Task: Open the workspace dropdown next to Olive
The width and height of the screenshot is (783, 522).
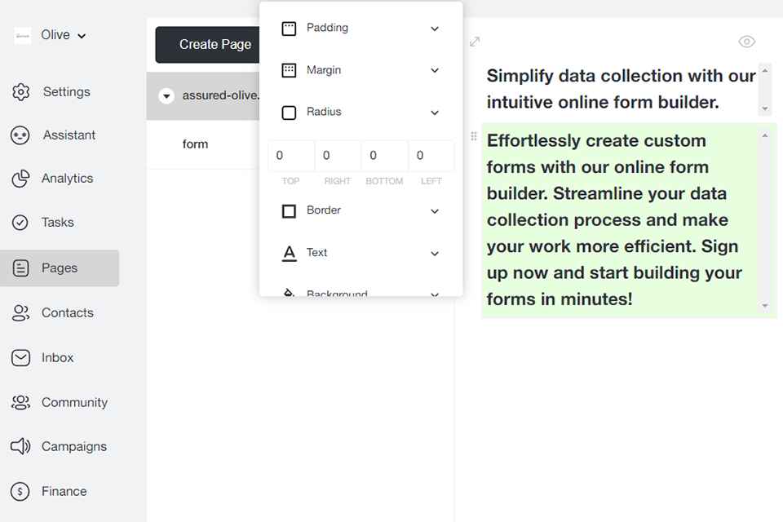Action: [80, 35]
